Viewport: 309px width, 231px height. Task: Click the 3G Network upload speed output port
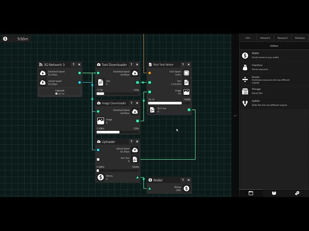click(79, 82)
